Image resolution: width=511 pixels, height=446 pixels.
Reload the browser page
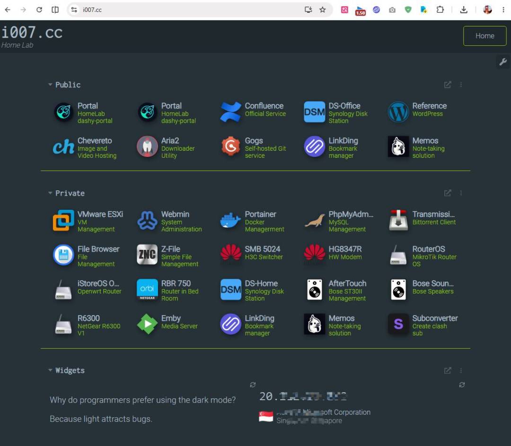[39, 10]
